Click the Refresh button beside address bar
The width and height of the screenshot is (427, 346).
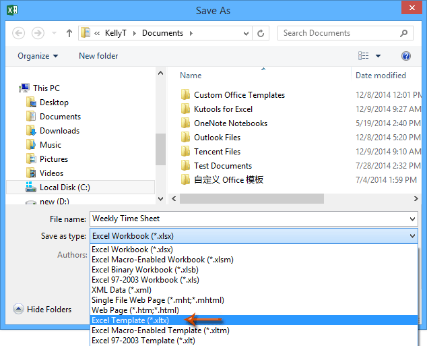(x=261, y=33)
